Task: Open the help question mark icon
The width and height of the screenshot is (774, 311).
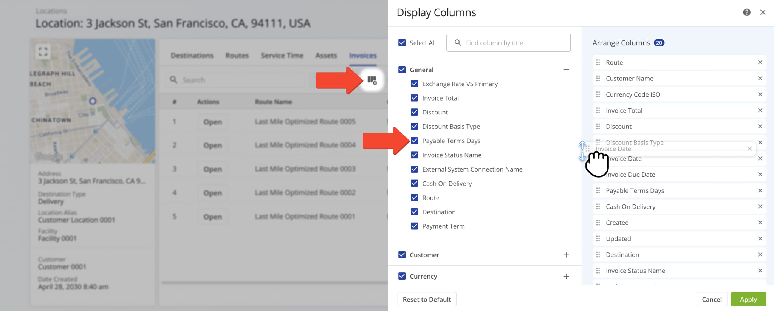Action: click(x=747, y=12)
